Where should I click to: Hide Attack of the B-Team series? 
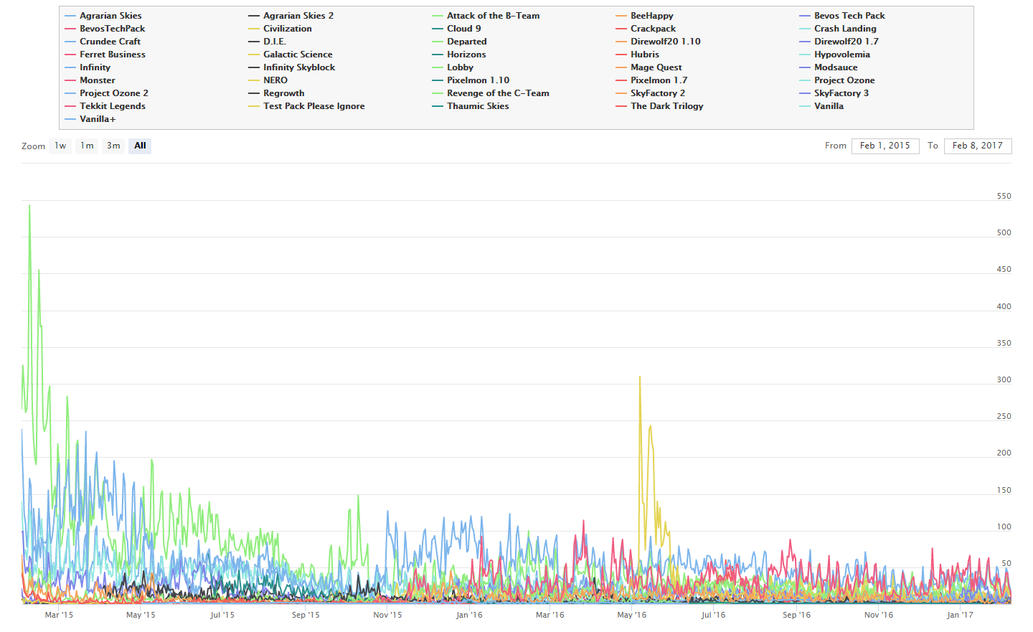click(x=486, y=16)
